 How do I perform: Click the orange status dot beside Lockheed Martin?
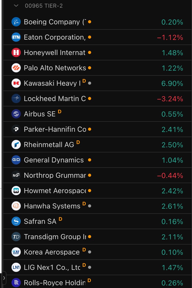tap(89, 98)
